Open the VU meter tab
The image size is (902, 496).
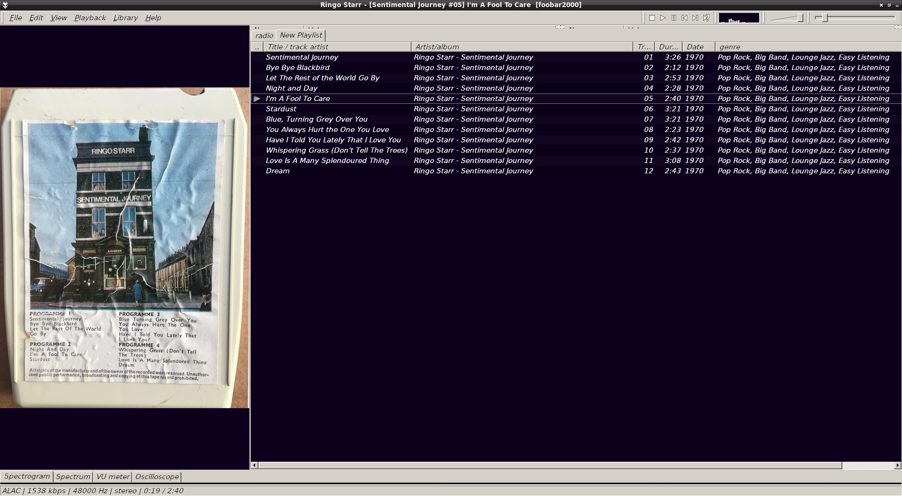[x=113, y=477]
